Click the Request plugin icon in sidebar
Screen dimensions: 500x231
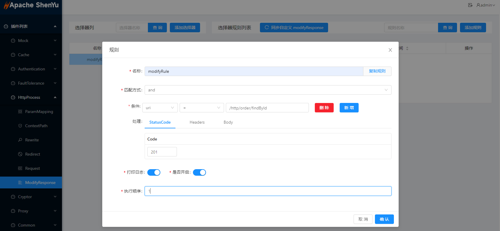[20, 168]
